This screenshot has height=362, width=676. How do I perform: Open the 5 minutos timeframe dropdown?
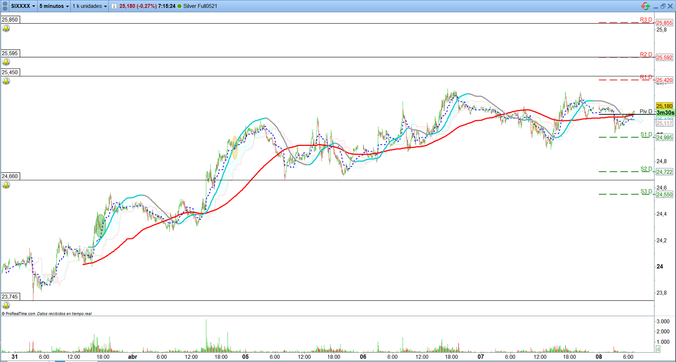click(54, 6)
